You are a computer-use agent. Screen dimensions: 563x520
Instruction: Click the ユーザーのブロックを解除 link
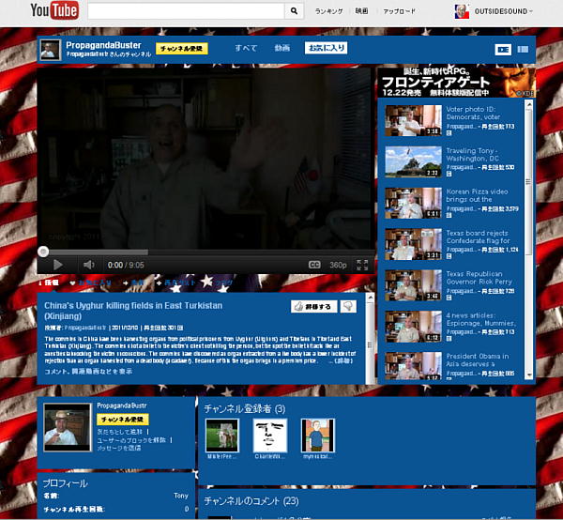131,440
